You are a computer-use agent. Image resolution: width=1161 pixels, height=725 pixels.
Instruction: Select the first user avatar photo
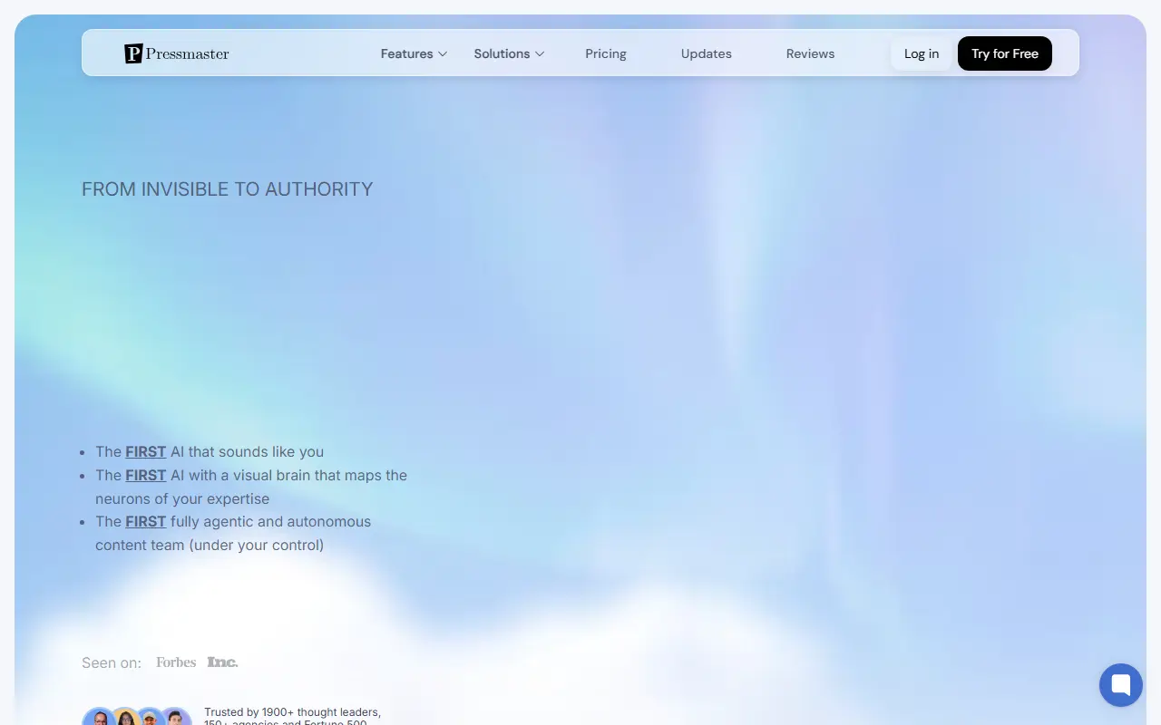(99, 717)
